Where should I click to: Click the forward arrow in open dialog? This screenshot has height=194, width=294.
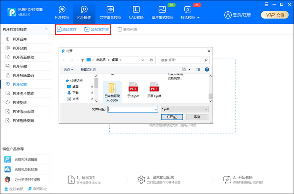tap(71, 60)
